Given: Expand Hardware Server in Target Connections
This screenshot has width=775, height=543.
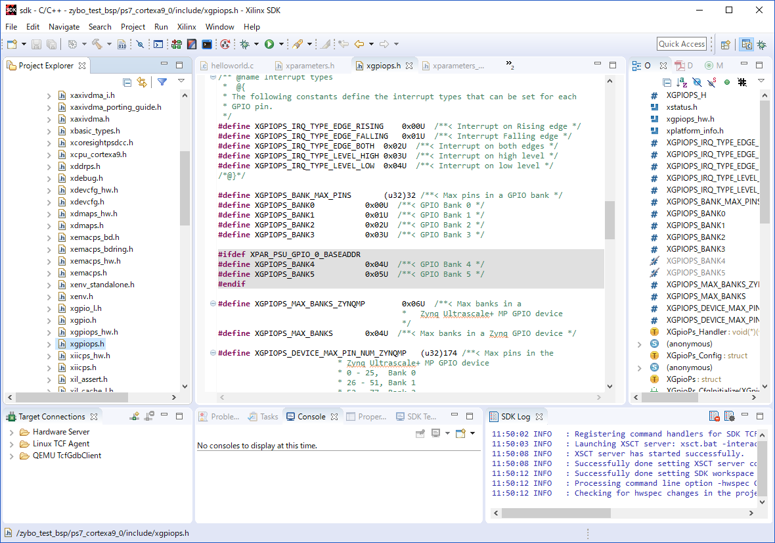Looking at the screenshot, I should click(x=12, y=432).
